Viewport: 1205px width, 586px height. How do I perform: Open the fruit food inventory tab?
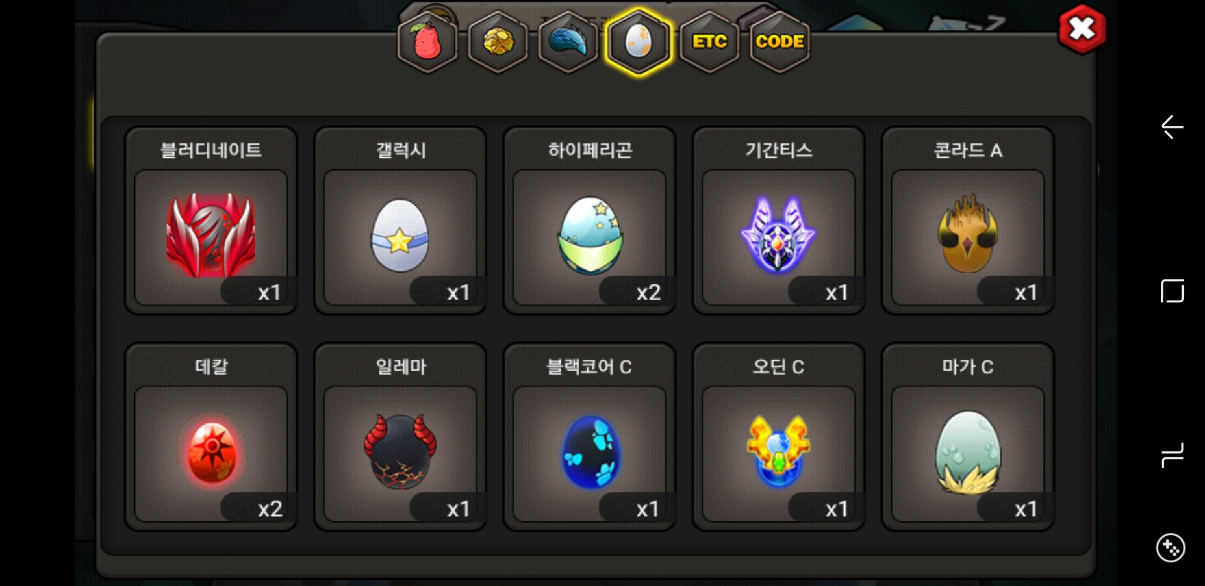428,42
